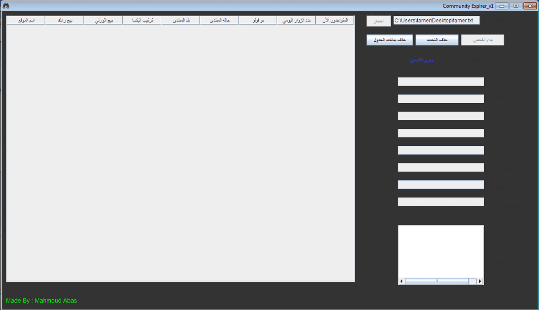The image size is (539, 310).
Task: Click the 'اسم الموقع' column header
Action: tap(26, 21)
